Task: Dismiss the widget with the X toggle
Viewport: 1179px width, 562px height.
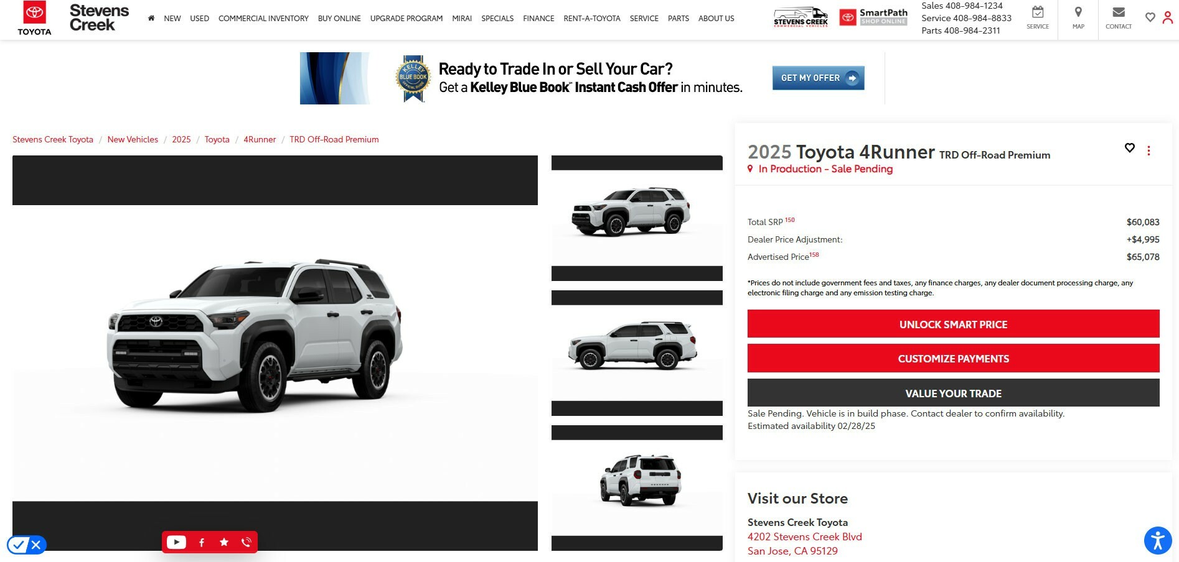Action: click(36, 545)
